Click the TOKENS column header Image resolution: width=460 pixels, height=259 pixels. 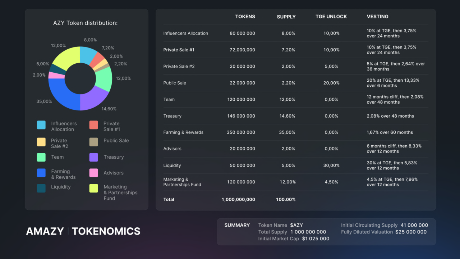[245, 17]
